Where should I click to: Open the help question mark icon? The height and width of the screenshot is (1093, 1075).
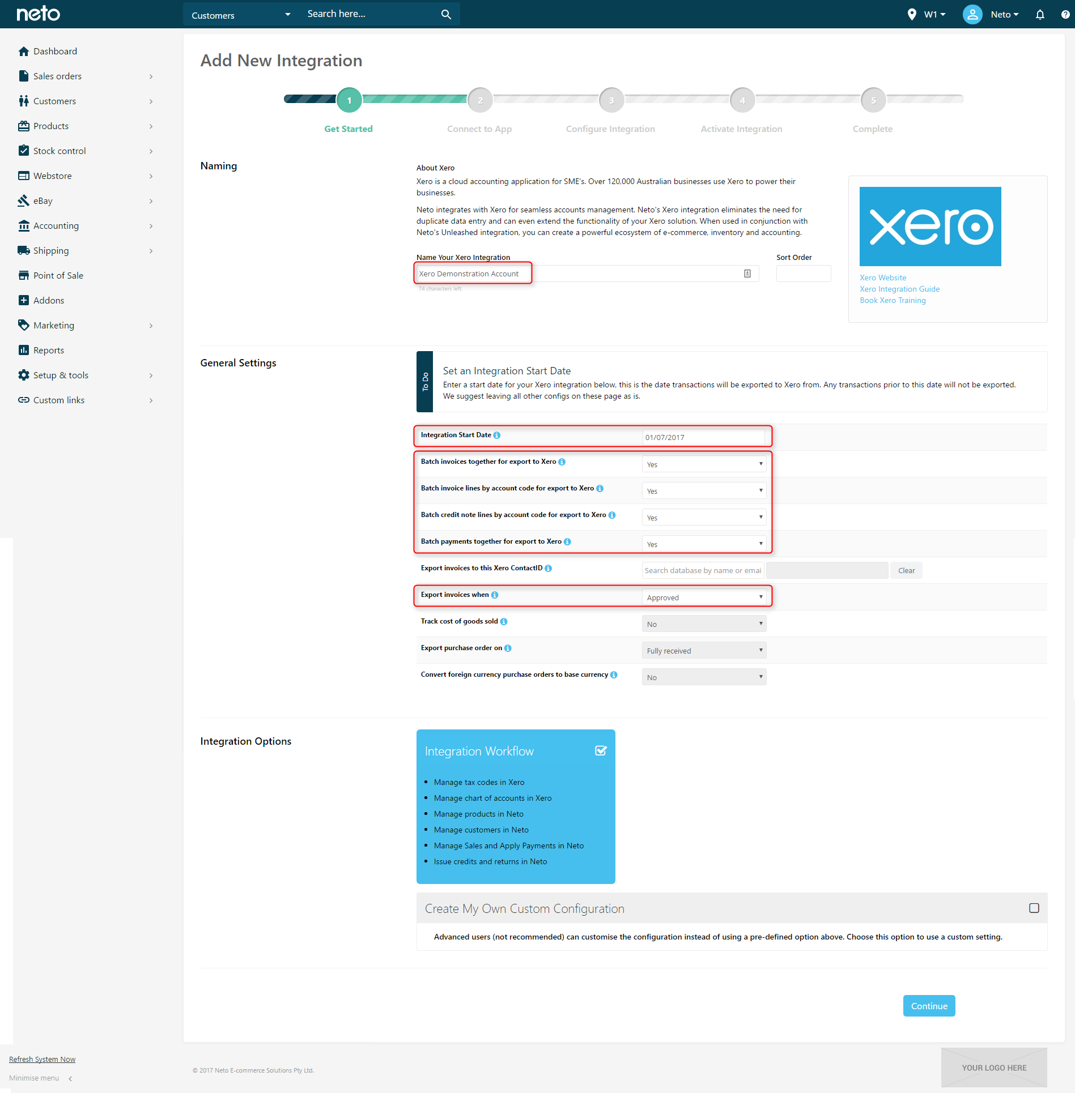click(x=1065, y=14)
